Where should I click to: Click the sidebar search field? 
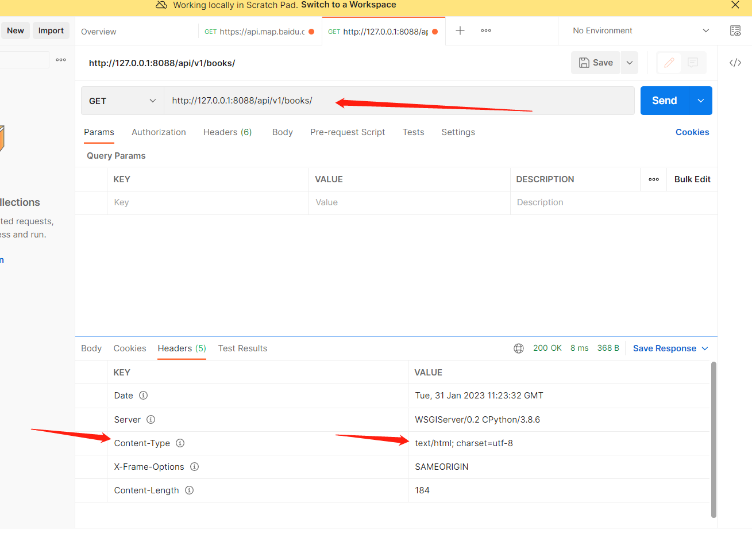coord(25,60)
